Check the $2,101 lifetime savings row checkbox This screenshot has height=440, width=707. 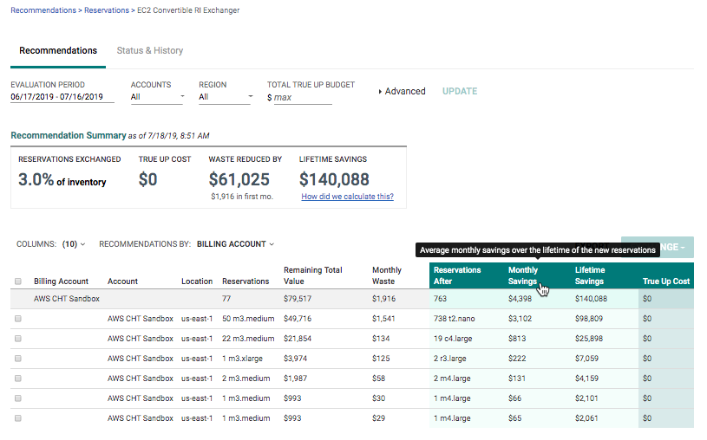click(18, 398)
